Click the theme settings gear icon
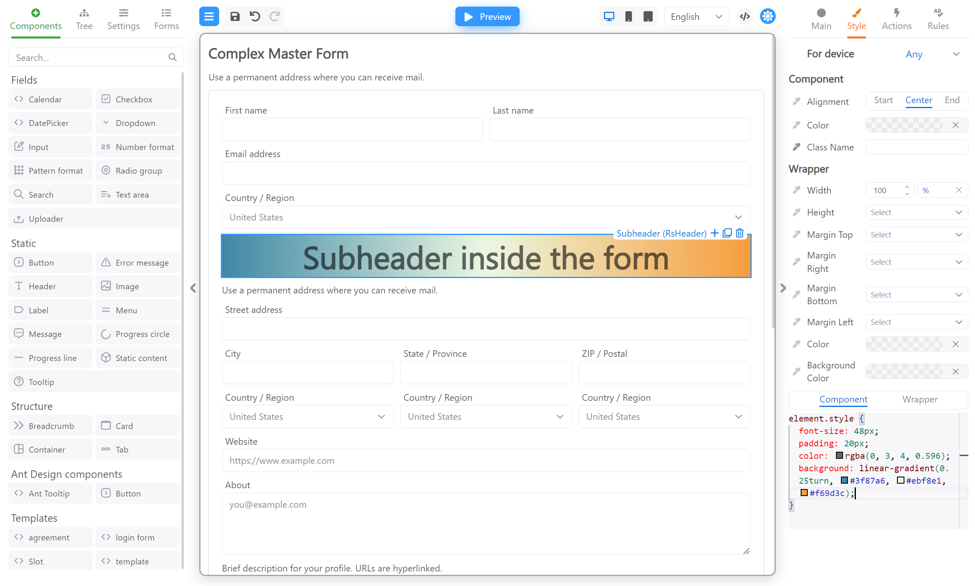The width and height of the screenshot is (975, 586). (767, 17)
